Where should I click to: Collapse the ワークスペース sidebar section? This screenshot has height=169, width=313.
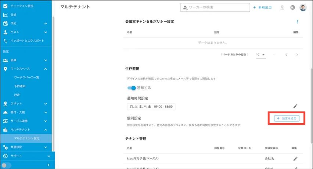coord(46,69)
